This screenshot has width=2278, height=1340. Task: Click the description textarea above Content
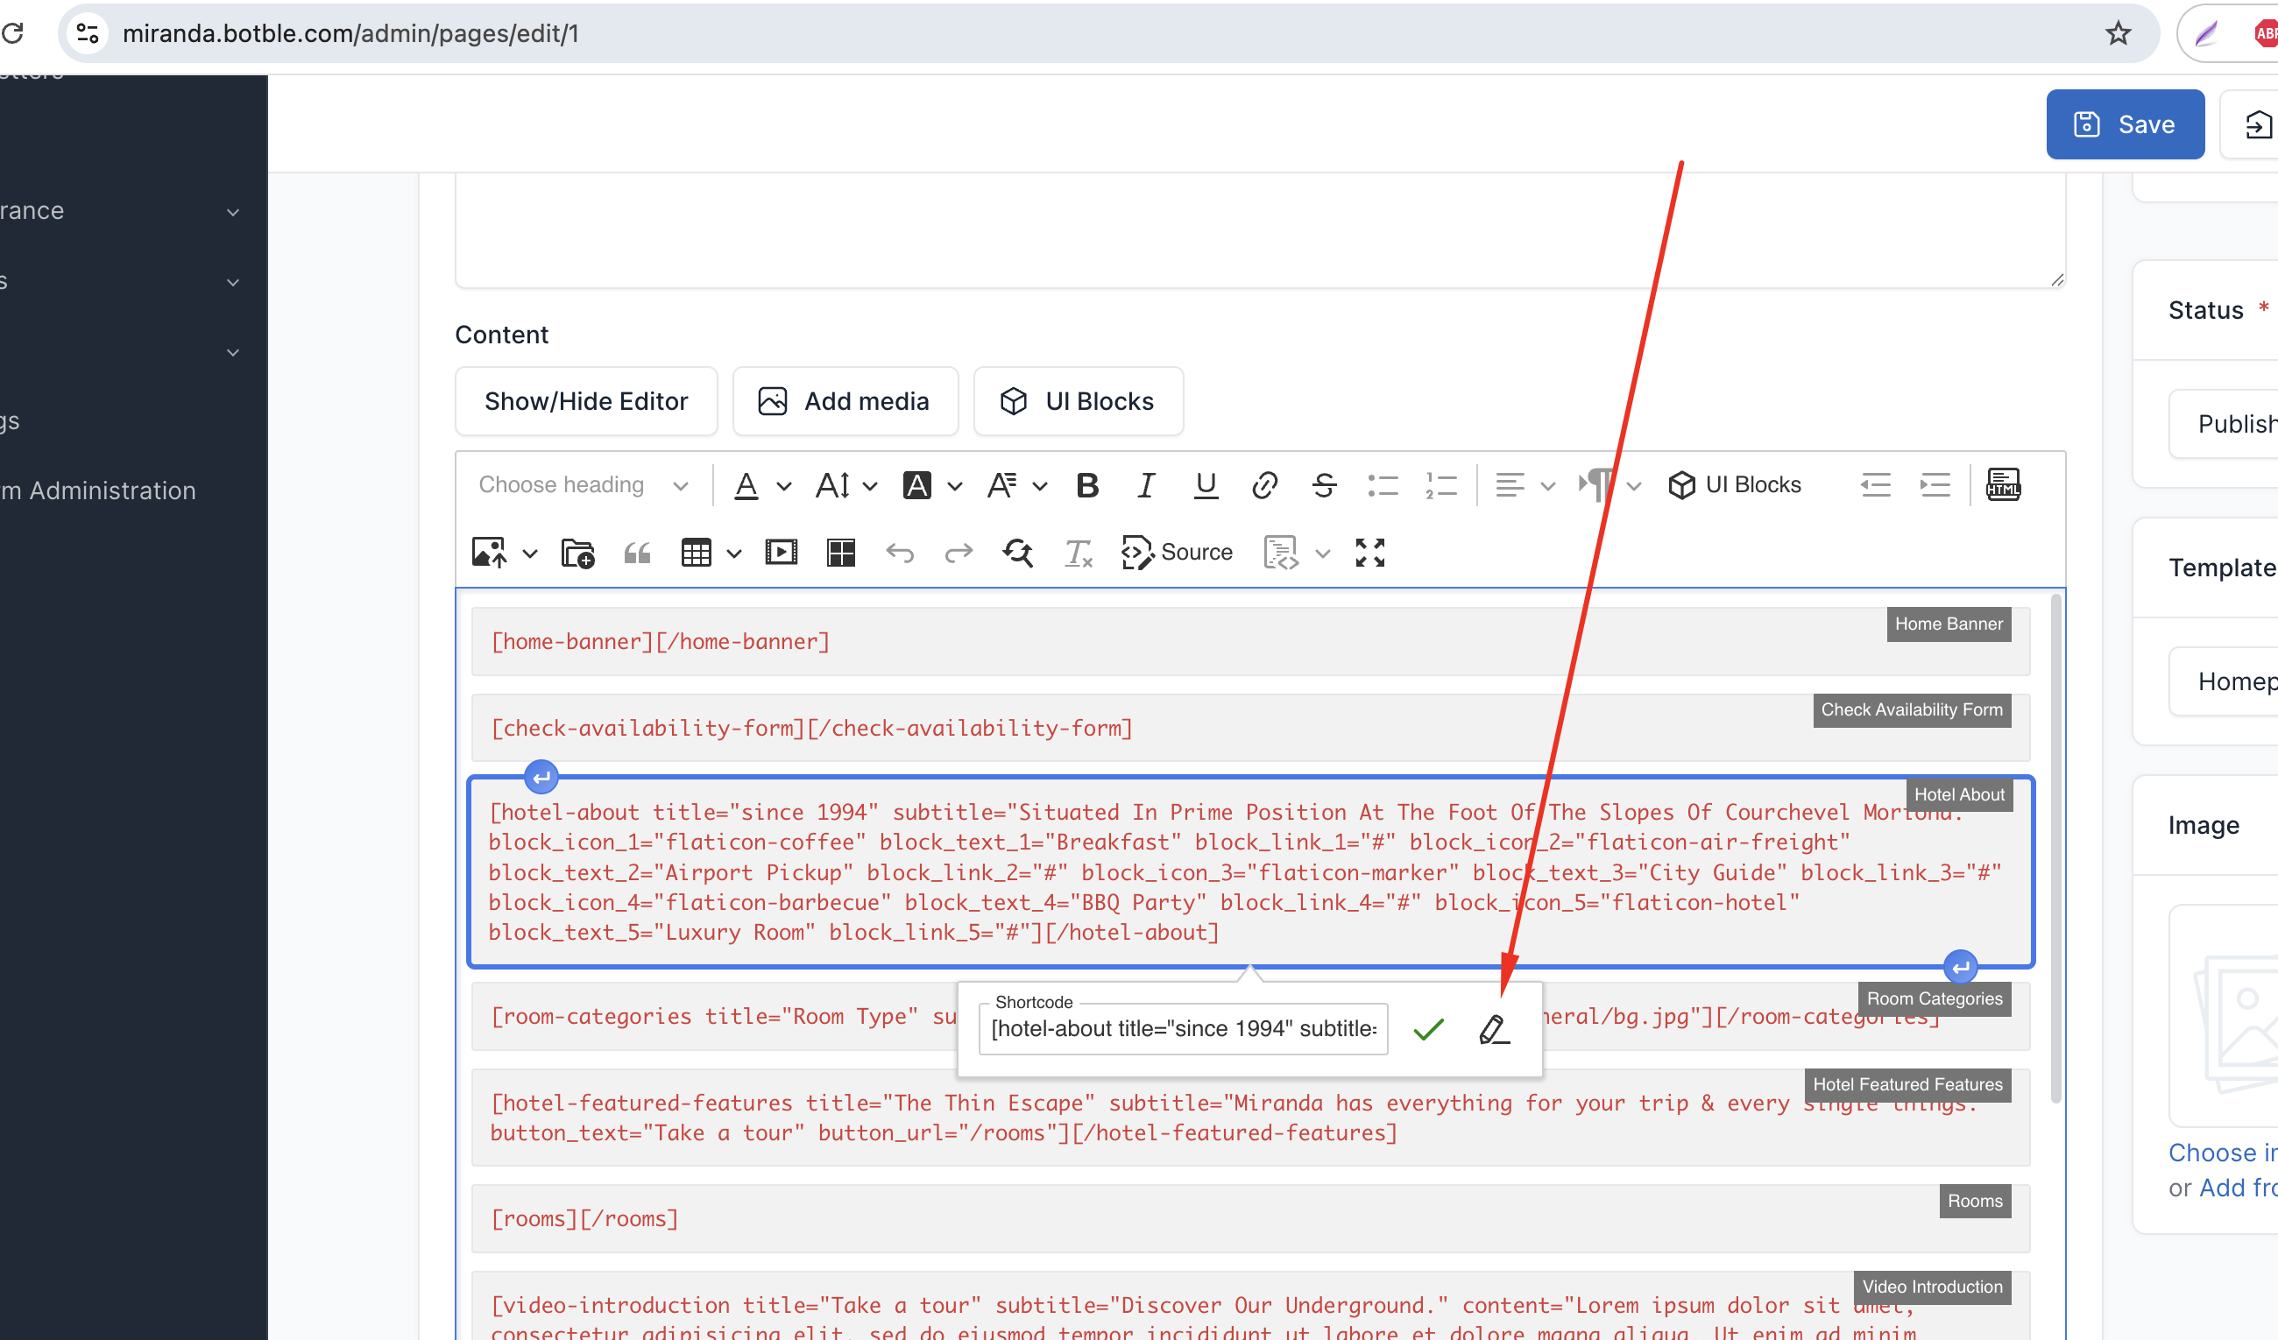1260,230
